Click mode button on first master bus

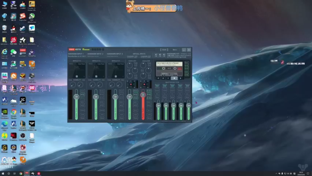[157, 86]
